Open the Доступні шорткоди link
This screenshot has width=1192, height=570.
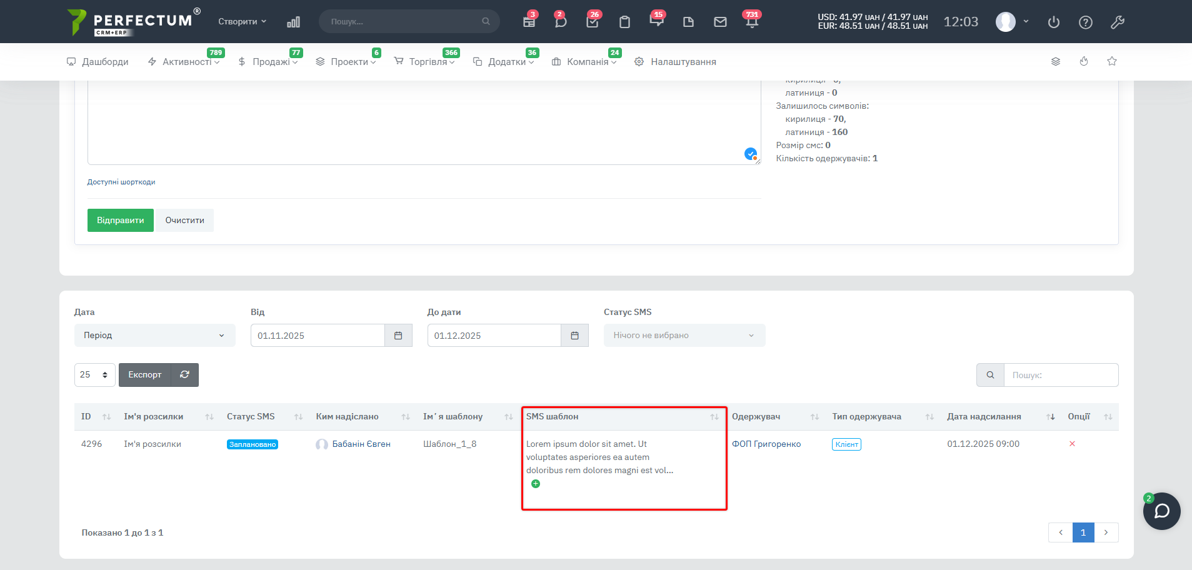tap(121, 182)
